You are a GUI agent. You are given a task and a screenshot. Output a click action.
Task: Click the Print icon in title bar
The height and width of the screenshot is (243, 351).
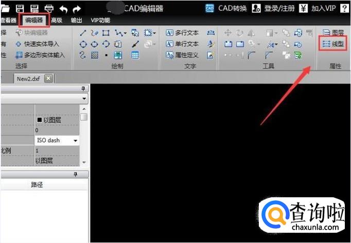(x=49, y=9)
